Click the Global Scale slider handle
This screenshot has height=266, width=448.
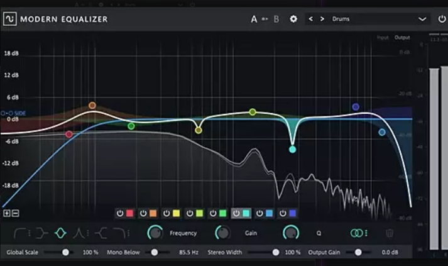[66, 252]
